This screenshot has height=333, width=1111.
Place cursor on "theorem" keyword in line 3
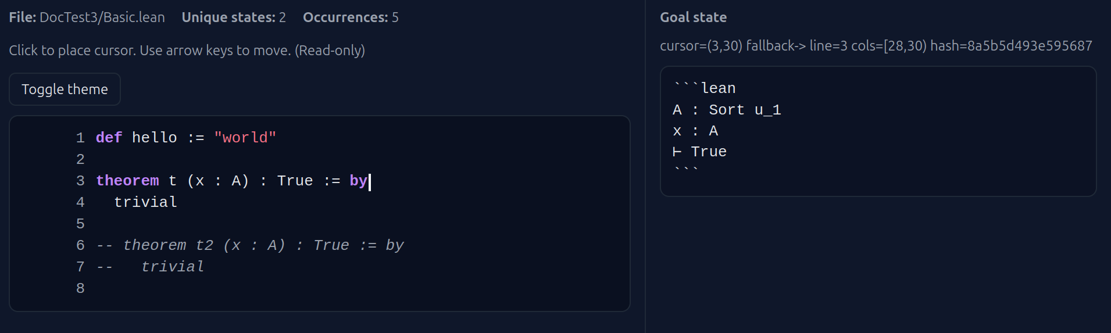pyautogui.click(x=127, y=181)
